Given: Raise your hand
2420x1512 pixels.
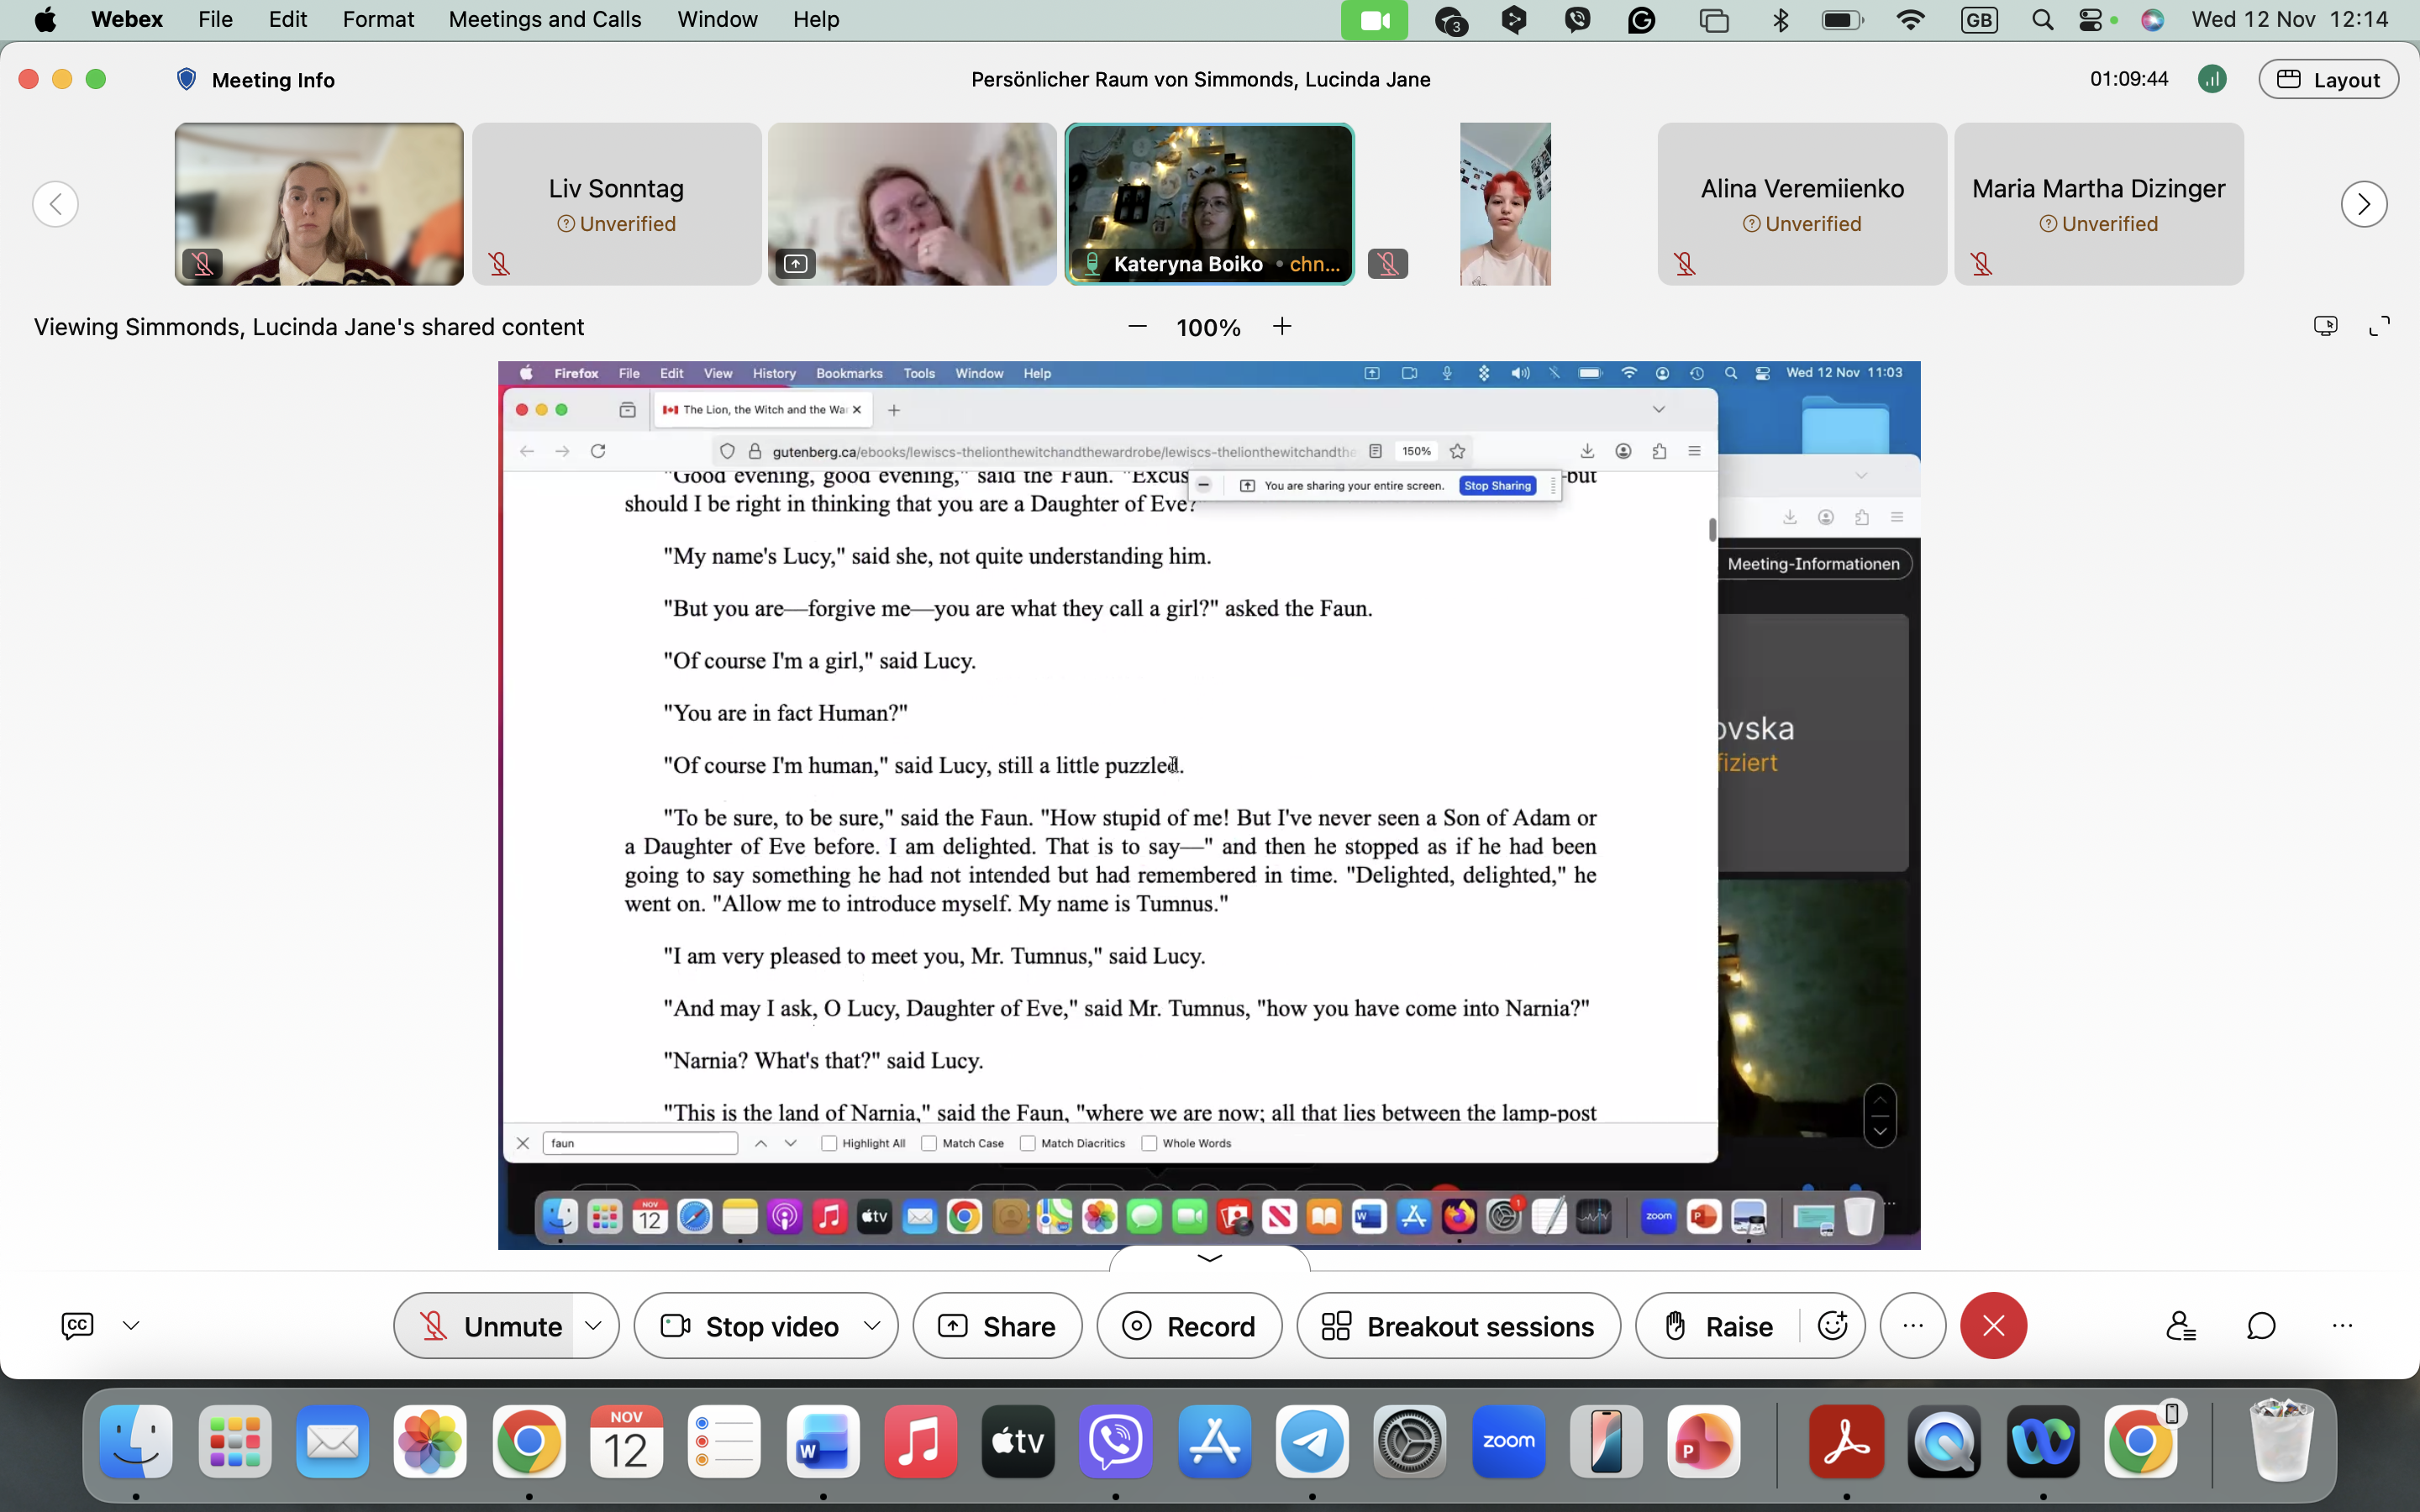Looking at the screenshot, I should (x=1720, y=1326).
